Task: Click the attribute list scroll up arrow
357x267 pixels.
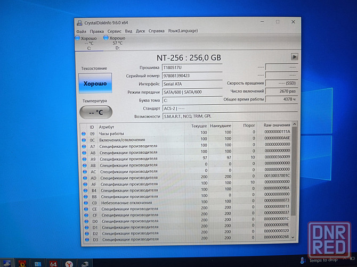Action: tap(294, 124)
